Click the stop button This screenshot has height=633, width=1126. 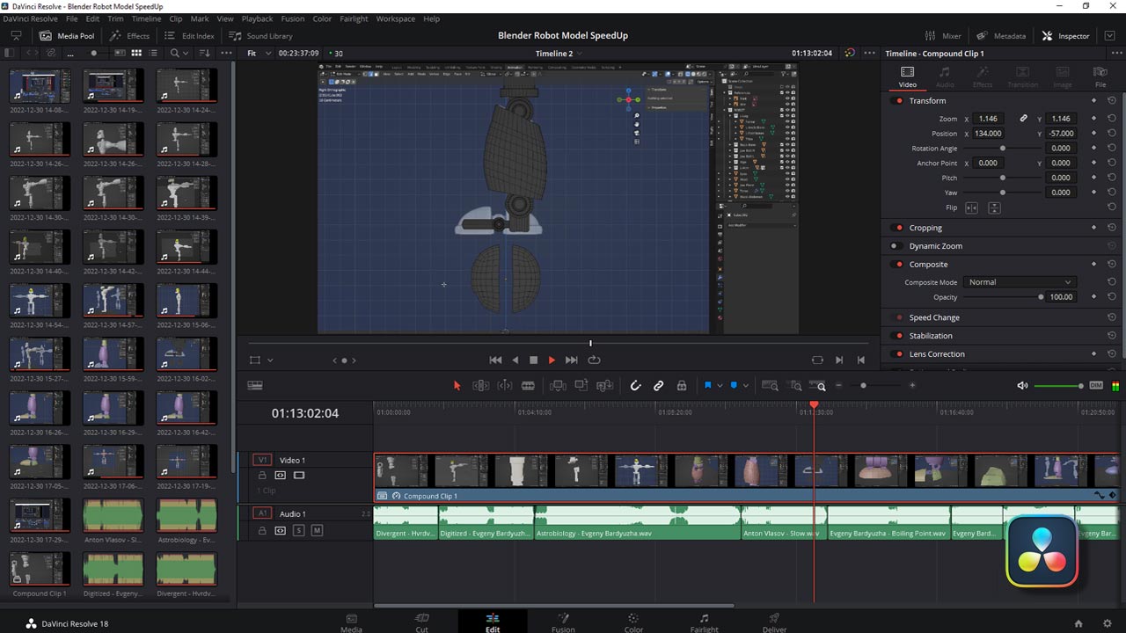tap(533, 360)
